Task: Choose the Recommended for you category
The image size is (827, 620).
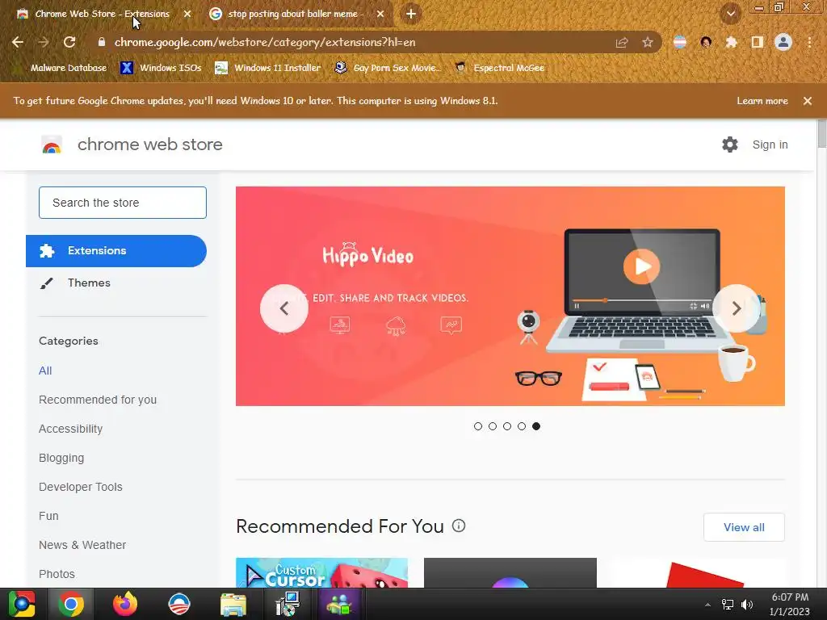Action: tap(98, 400)
